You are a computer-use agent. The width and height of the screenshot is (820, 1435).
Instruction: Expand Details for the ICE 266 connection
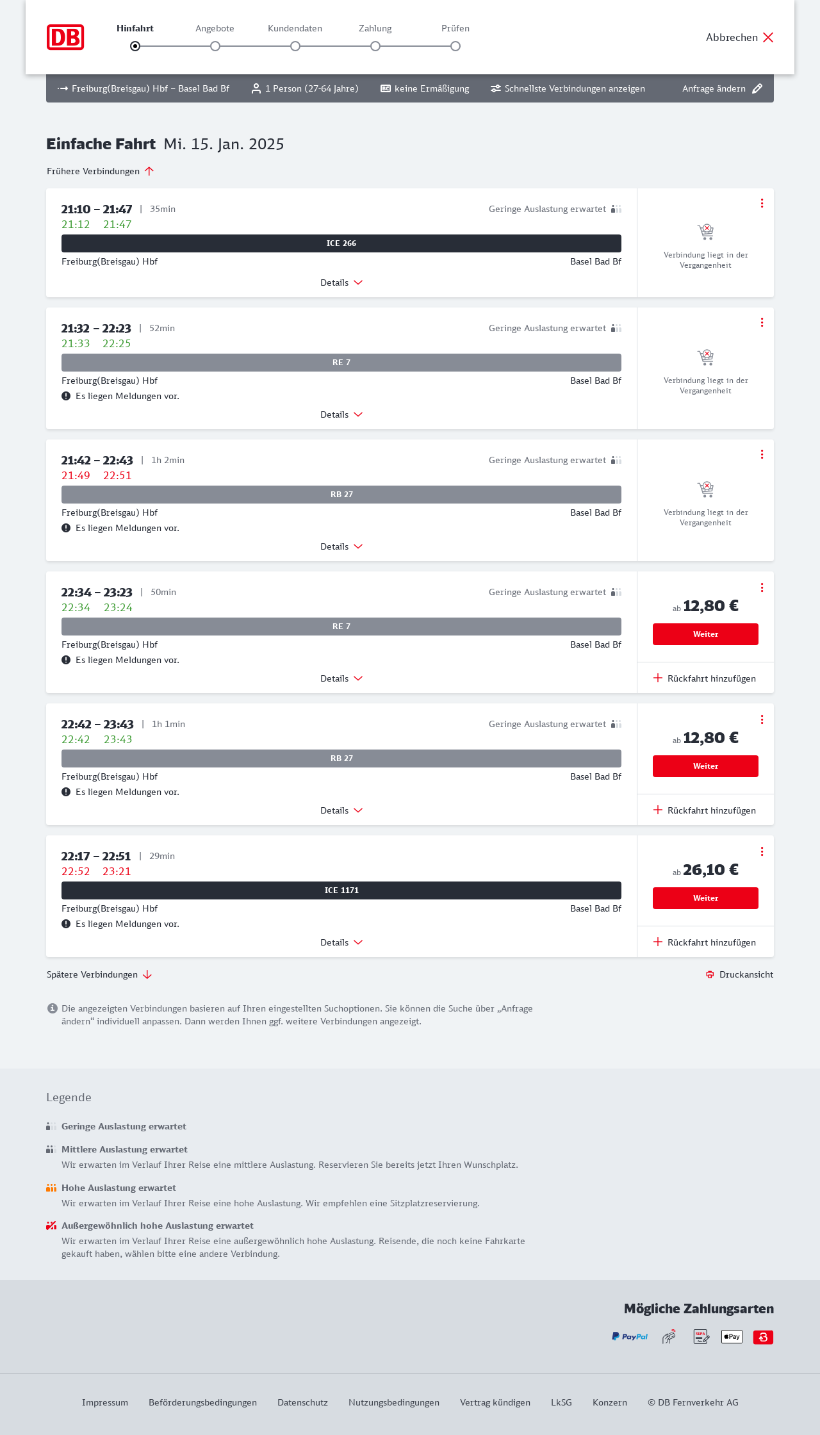click(x=341, y=283)
